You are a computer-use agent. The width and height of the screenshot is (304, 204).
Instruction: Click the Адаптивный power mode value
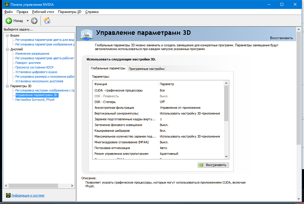pos(169,154)
